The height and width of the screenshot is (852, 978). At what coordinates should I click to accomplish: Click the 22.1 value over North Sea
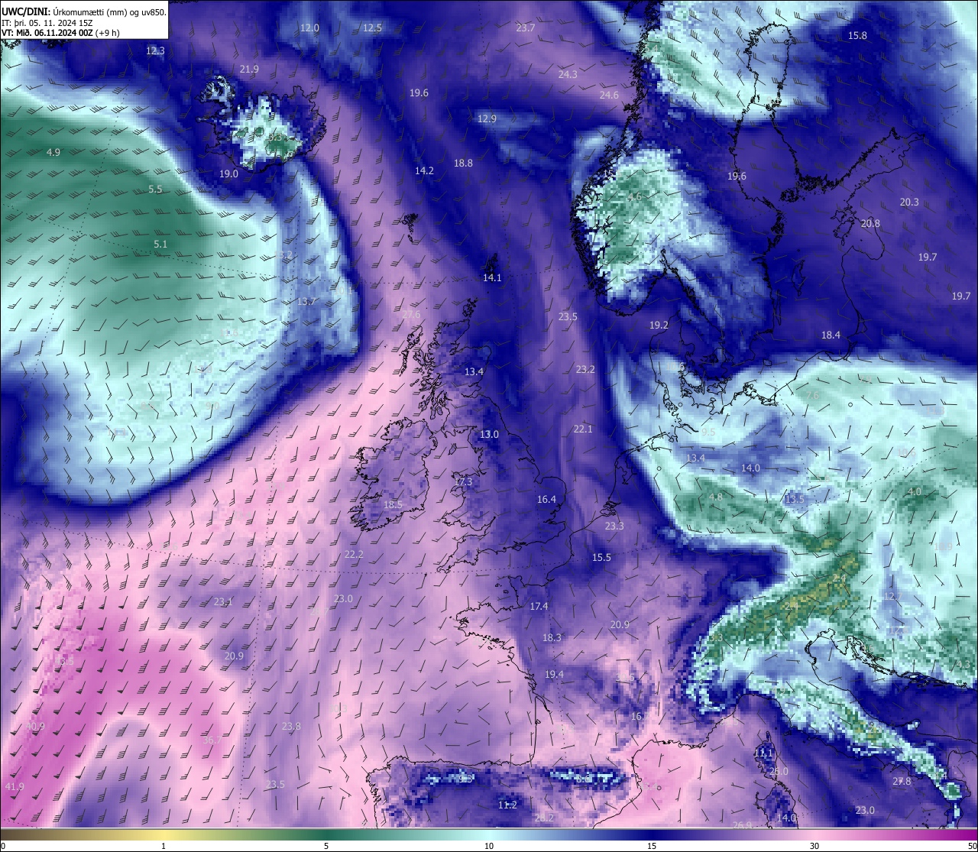coord(583,429)
